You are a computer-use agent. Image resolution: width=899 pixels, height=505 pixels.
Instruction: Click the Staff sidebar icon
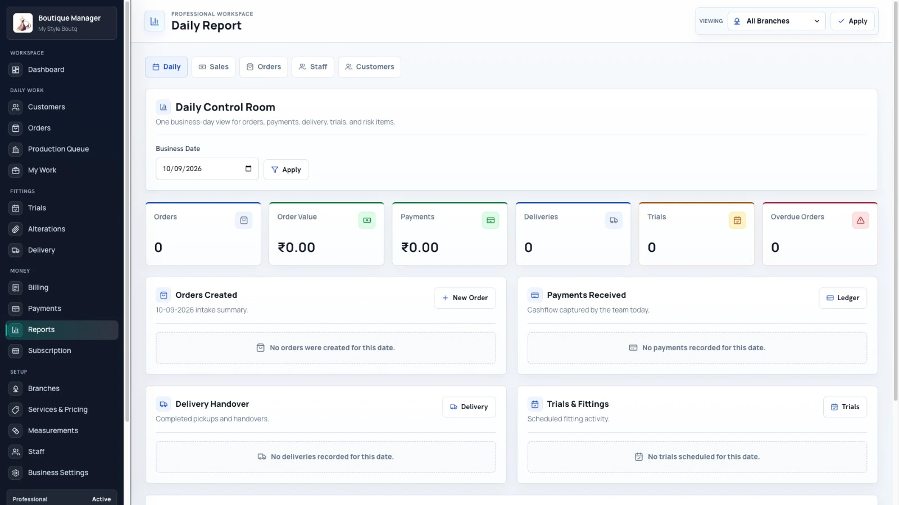tap(16, 452)
